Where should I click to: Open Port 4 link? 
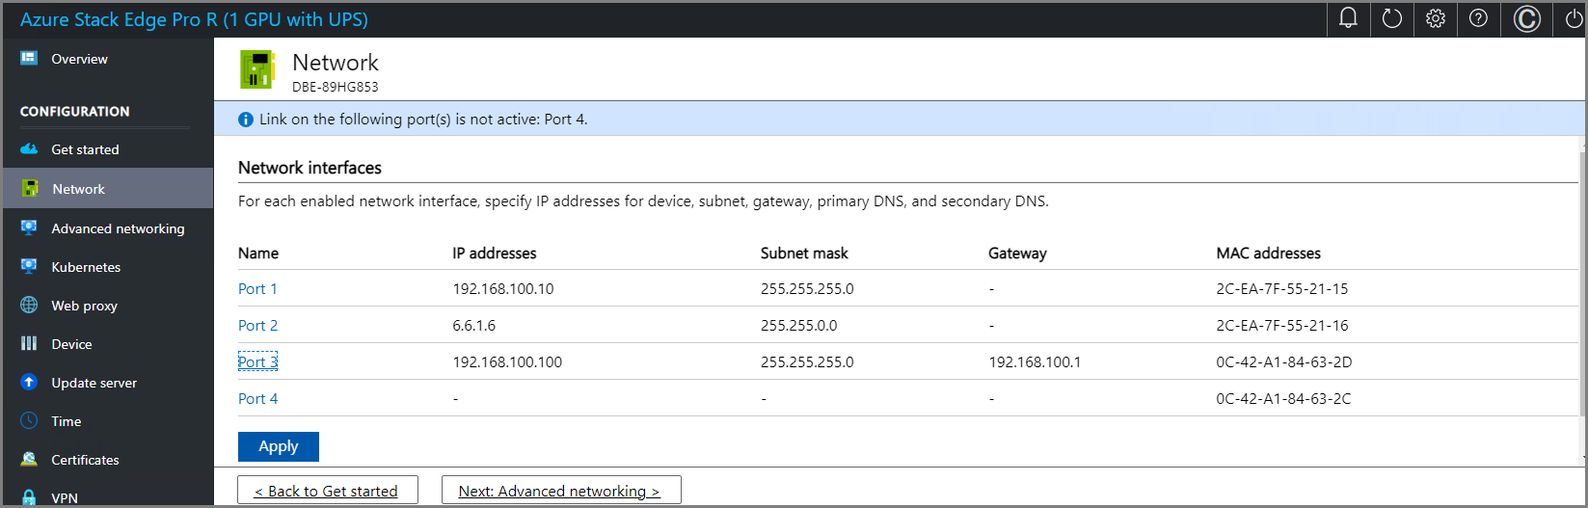tap(257, 399)
